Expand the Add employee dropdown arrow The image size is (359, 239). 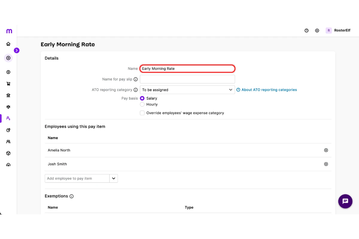[x=114, y=178]
